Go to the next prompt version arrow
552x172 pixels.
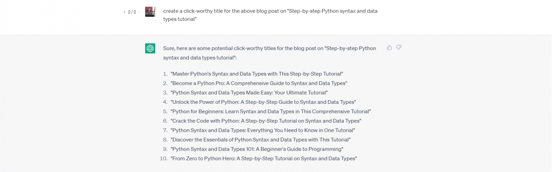[140, 12]
